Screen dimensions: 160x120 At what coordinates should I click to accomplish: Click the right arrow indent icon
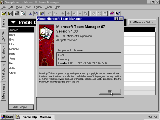(68, 13)
